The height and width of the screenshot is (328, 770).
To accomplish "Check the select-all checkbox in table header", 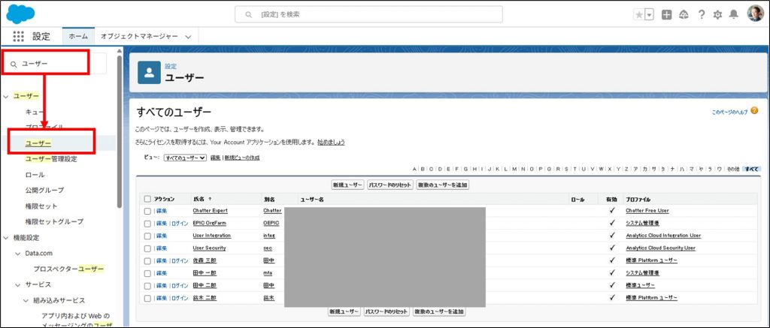I will [147, 199].
